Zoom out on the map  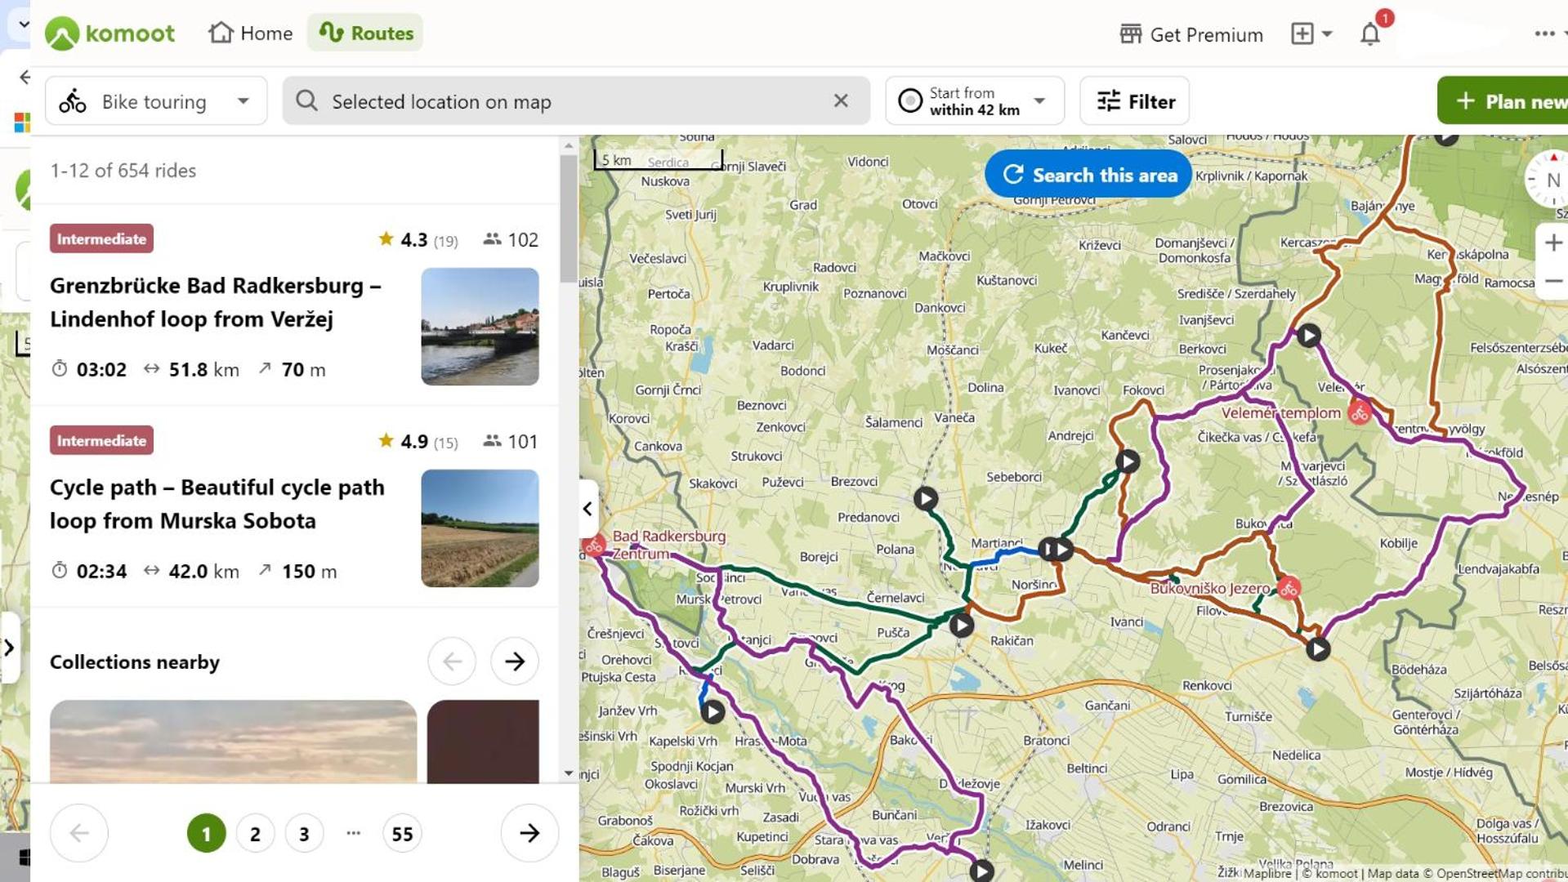[x=1553, y=281]
